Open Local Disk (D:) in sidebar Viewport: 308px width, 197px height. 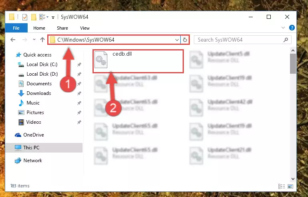tap(42, 74)
